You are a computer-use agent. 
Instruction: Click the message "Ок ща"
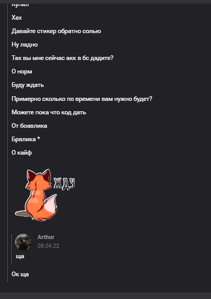(20, 274)
